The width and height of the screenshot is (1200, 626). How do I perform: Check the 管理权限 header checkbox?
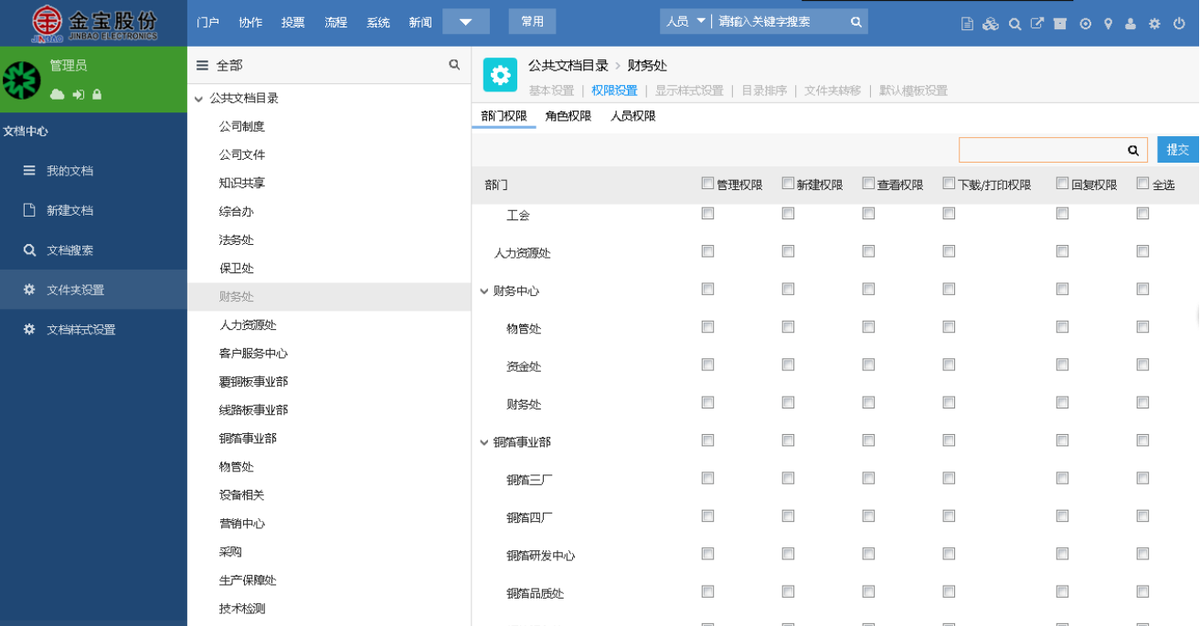click(707, 183)
